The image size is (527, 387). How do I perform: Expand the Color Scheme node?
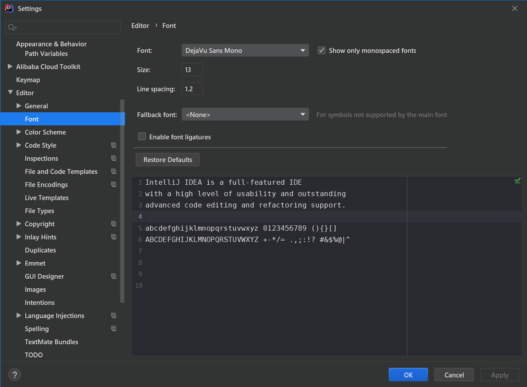pyautogui.click(x=19, y=132)
